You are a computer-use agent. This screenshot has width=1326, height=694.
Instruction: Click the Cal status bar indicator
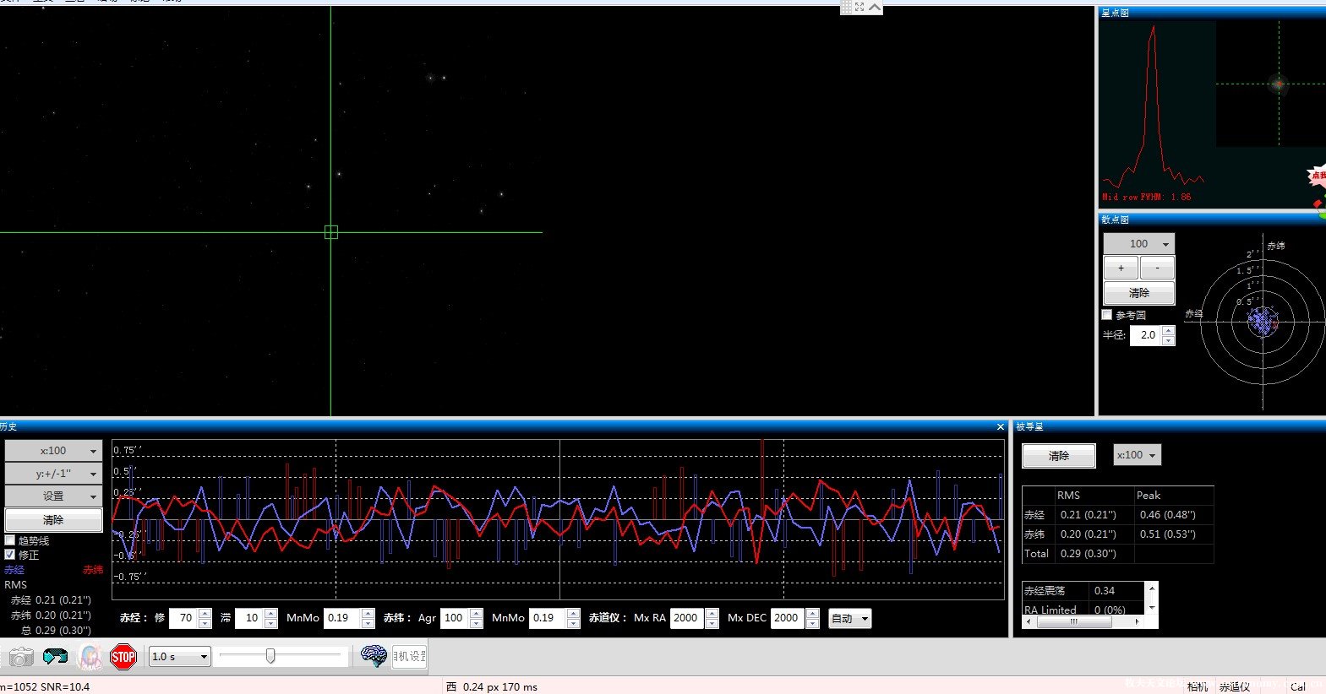[x=1298, y=687]
